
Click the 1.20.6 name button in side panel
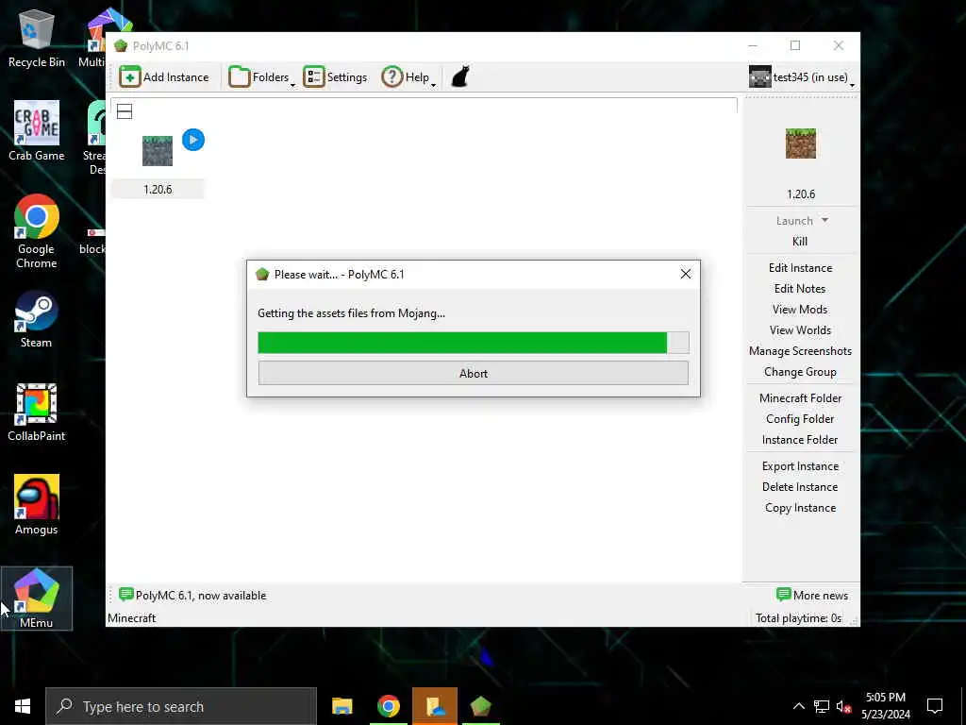click(x=800, y=194)
